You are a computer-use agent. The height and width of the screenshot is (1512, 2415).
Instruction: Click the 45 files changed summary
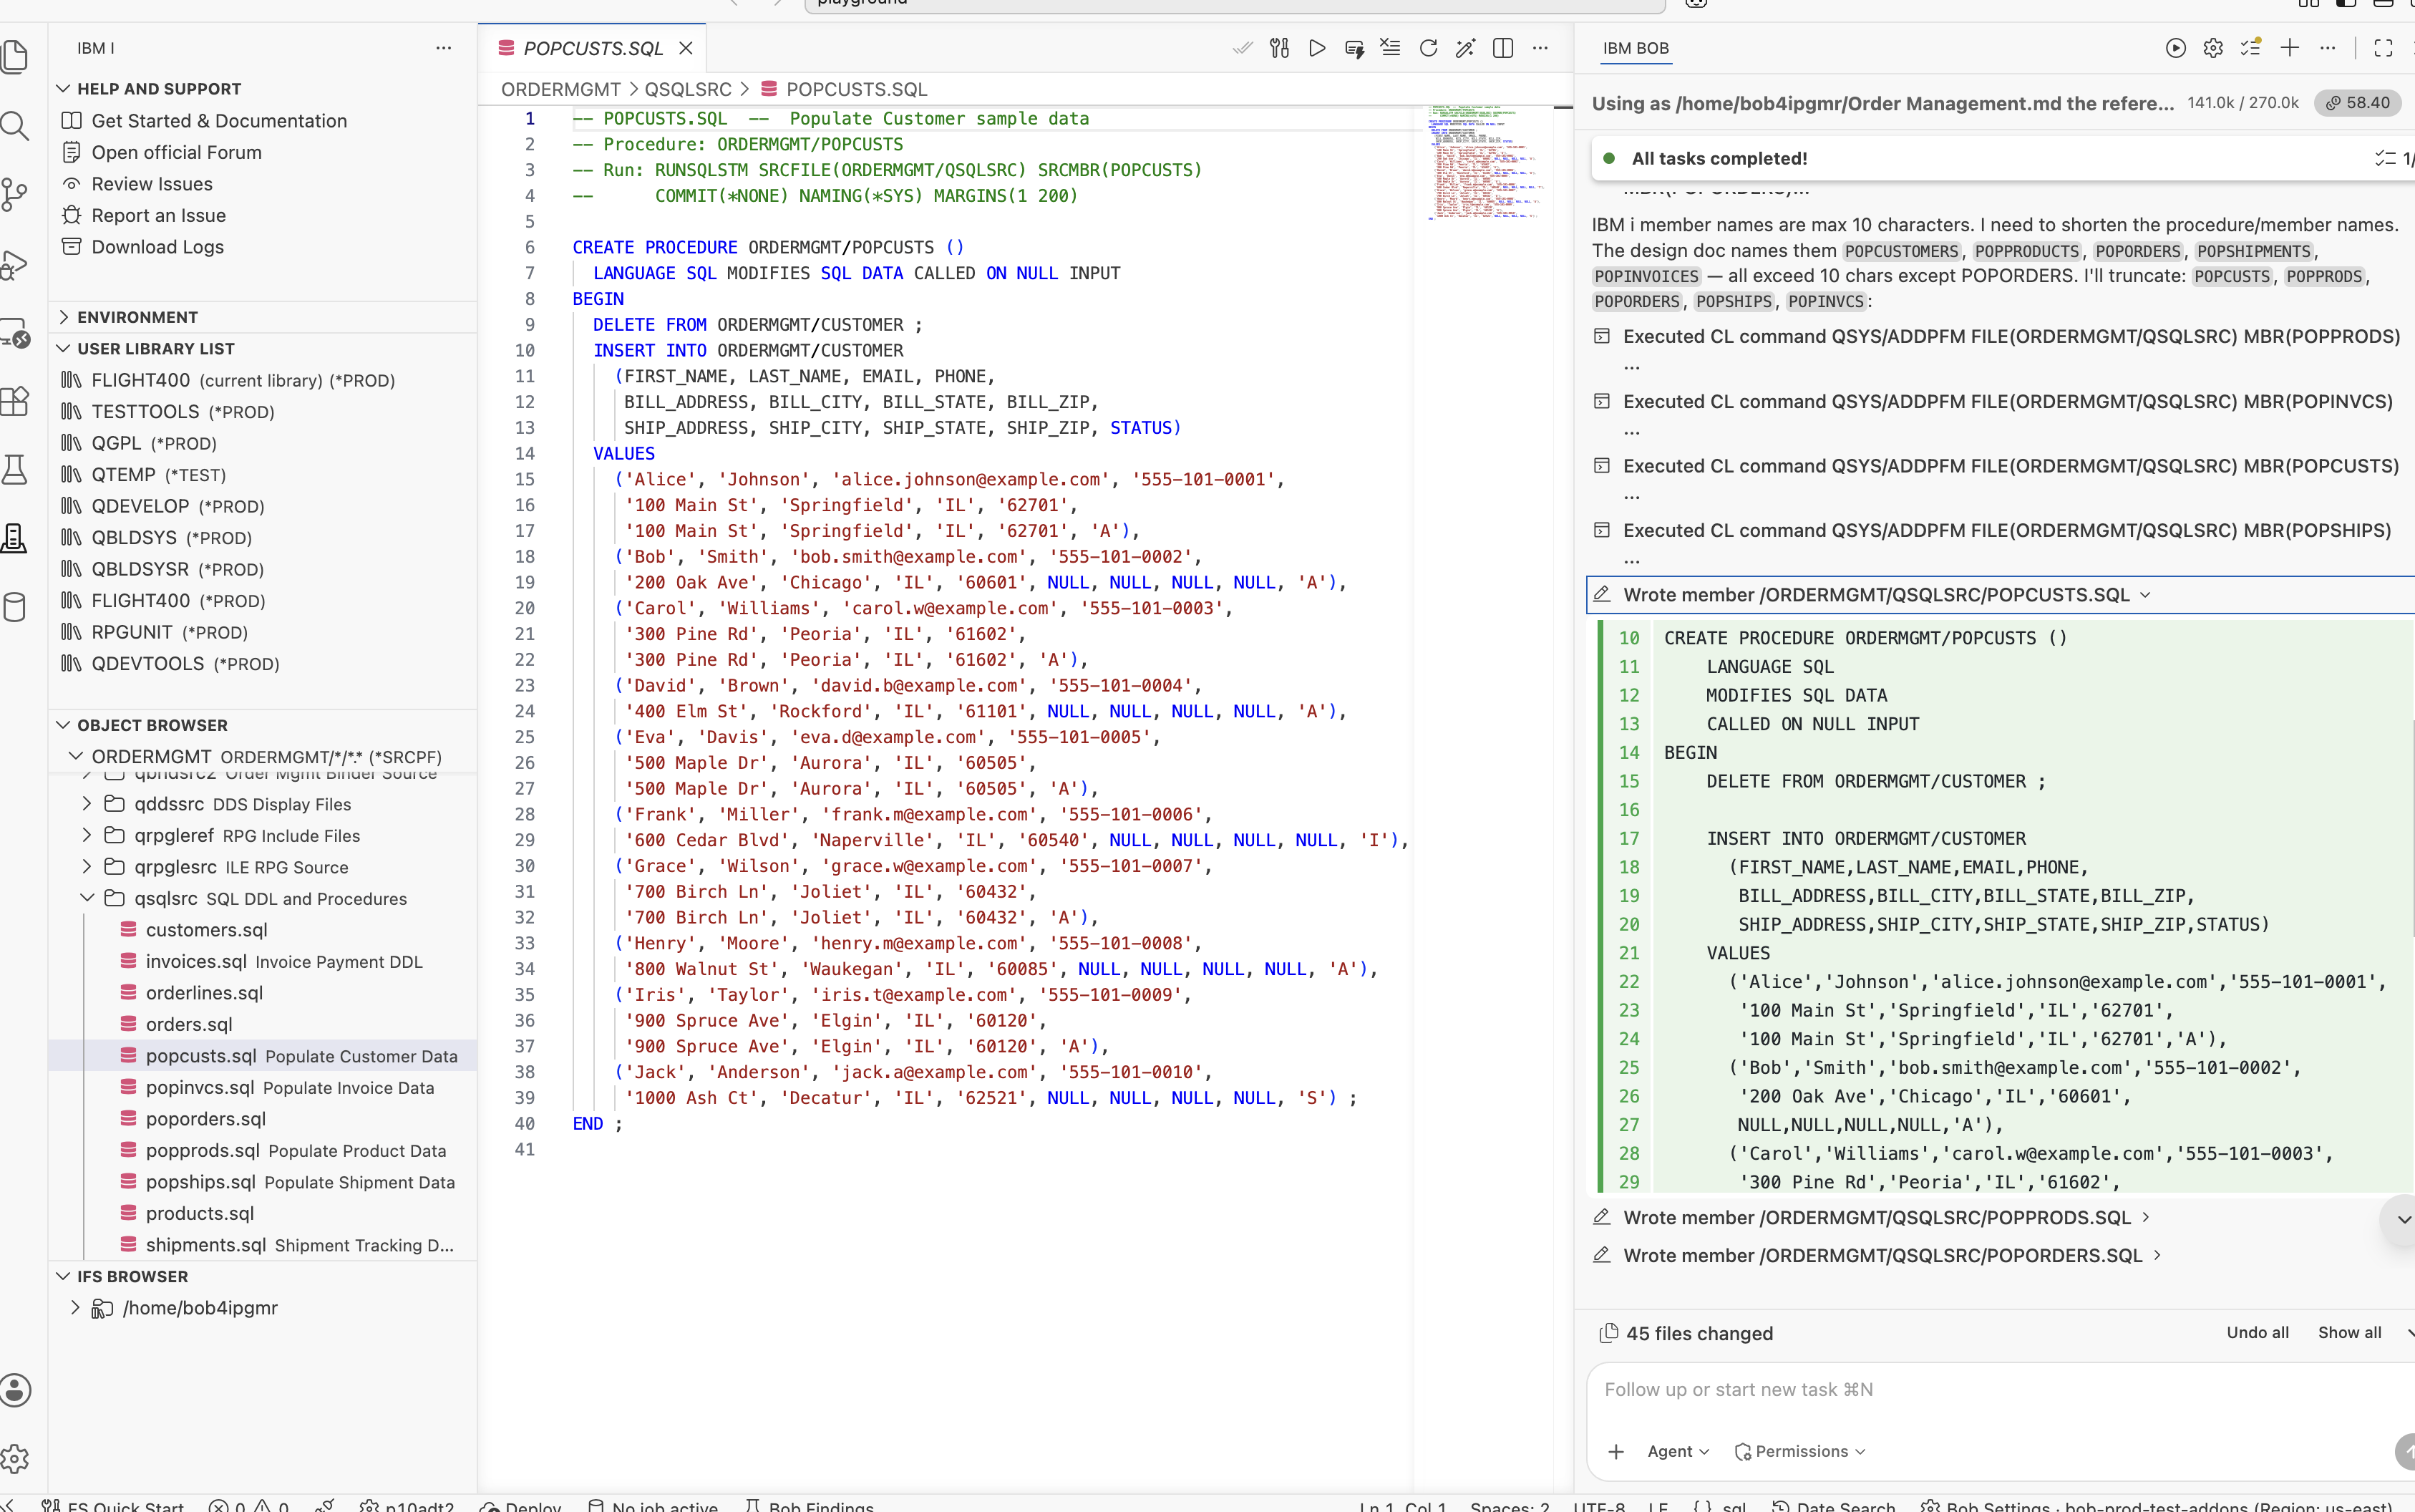pos(1686,1333)
